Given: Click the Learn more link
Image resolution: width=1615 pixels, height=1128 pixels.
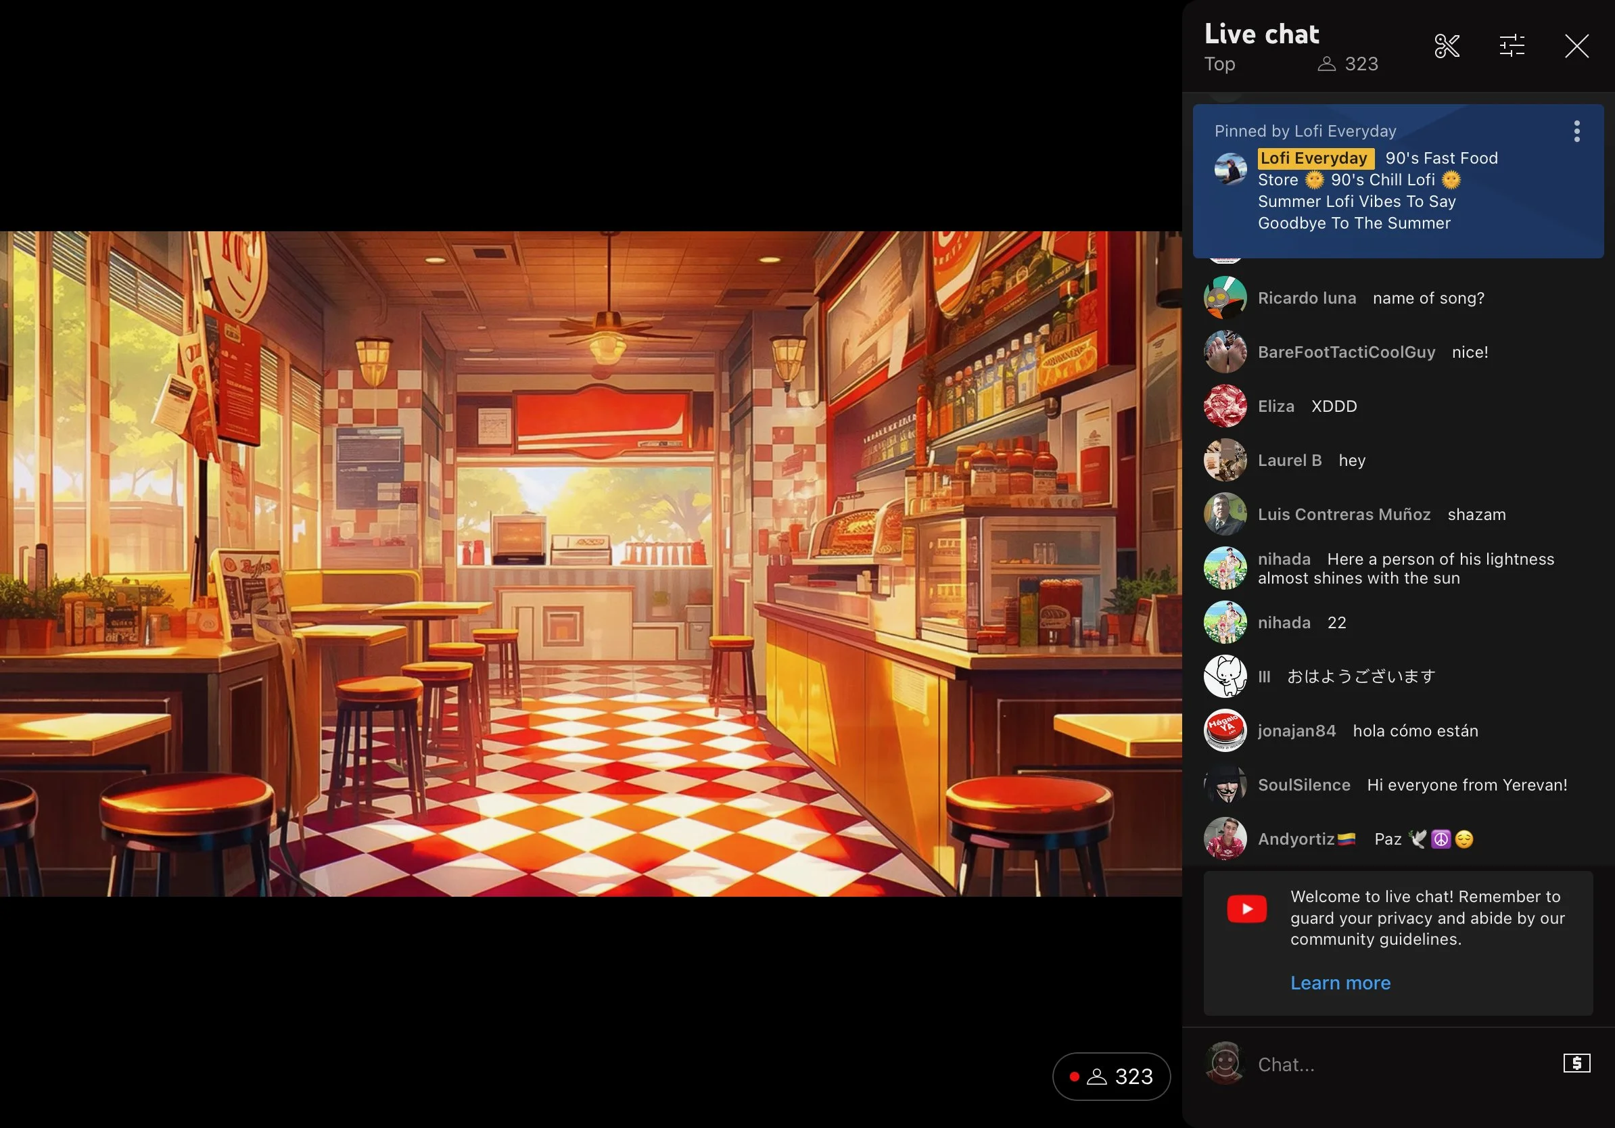Looking at the screenshot, I should 1340,983.
